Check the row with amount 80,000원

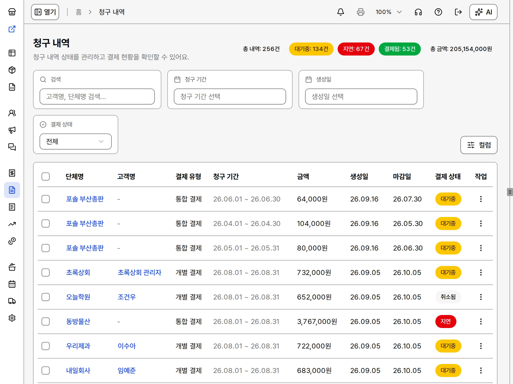(x=46, y=248)
